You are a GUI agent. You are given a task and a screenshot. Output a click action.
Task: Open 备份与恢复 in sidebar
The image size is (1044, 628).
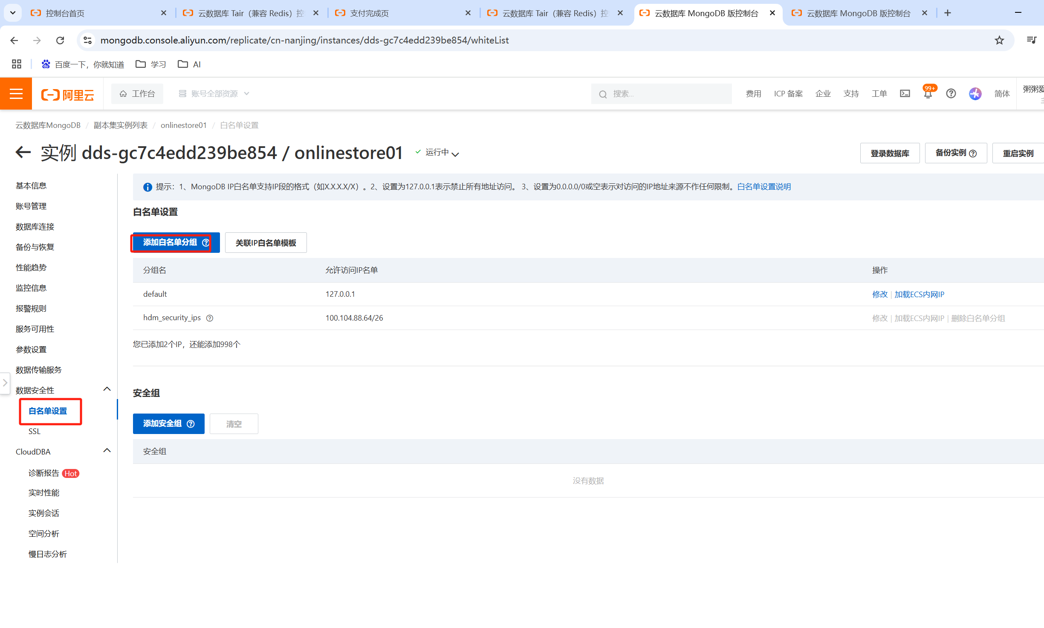35,247
